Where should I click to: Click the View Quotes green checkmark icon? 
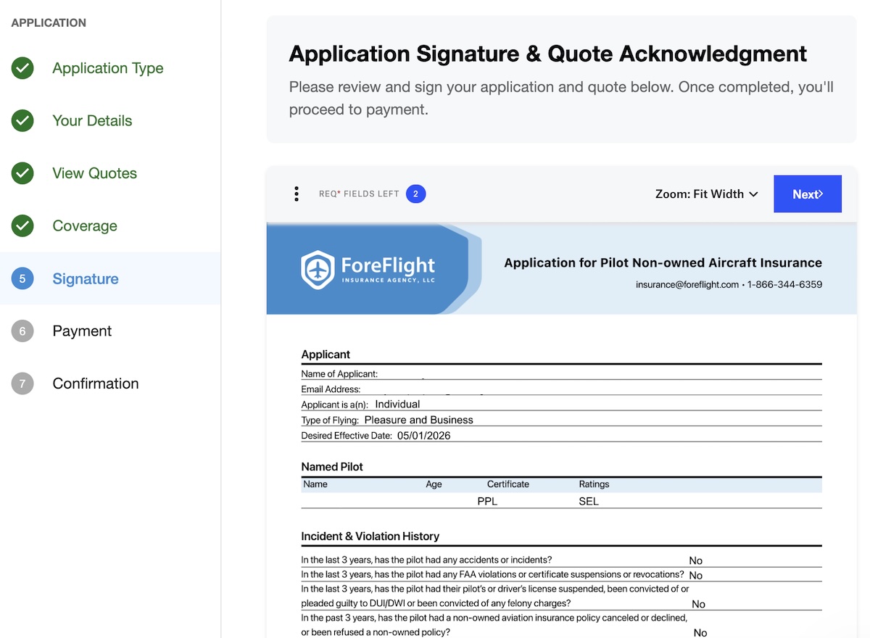tap(22, 173)
